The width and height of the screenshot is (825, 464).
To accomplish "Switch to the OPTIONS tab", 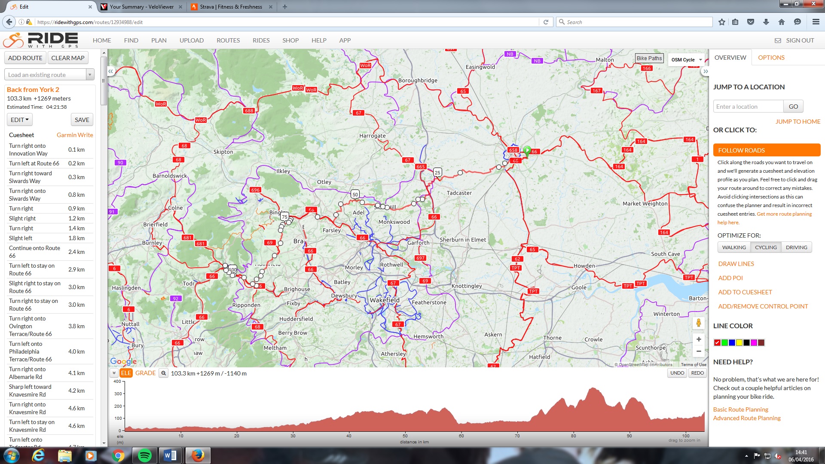I will pos(771,58).
